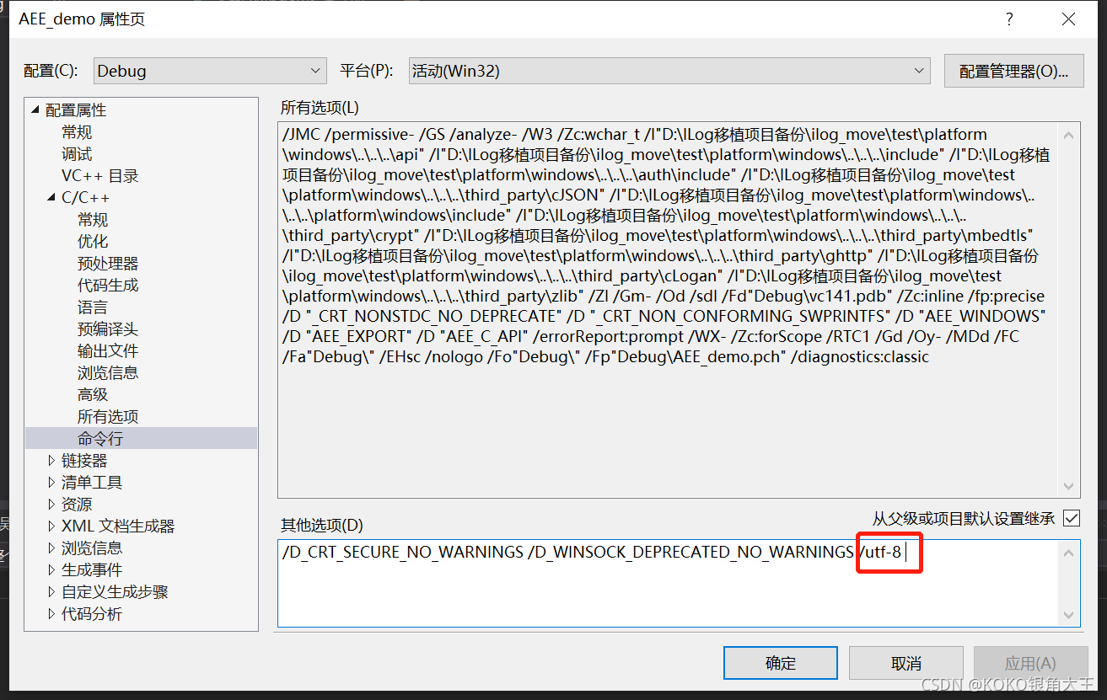
Task: Click the help question mark button
Action: click(1009, 19)
